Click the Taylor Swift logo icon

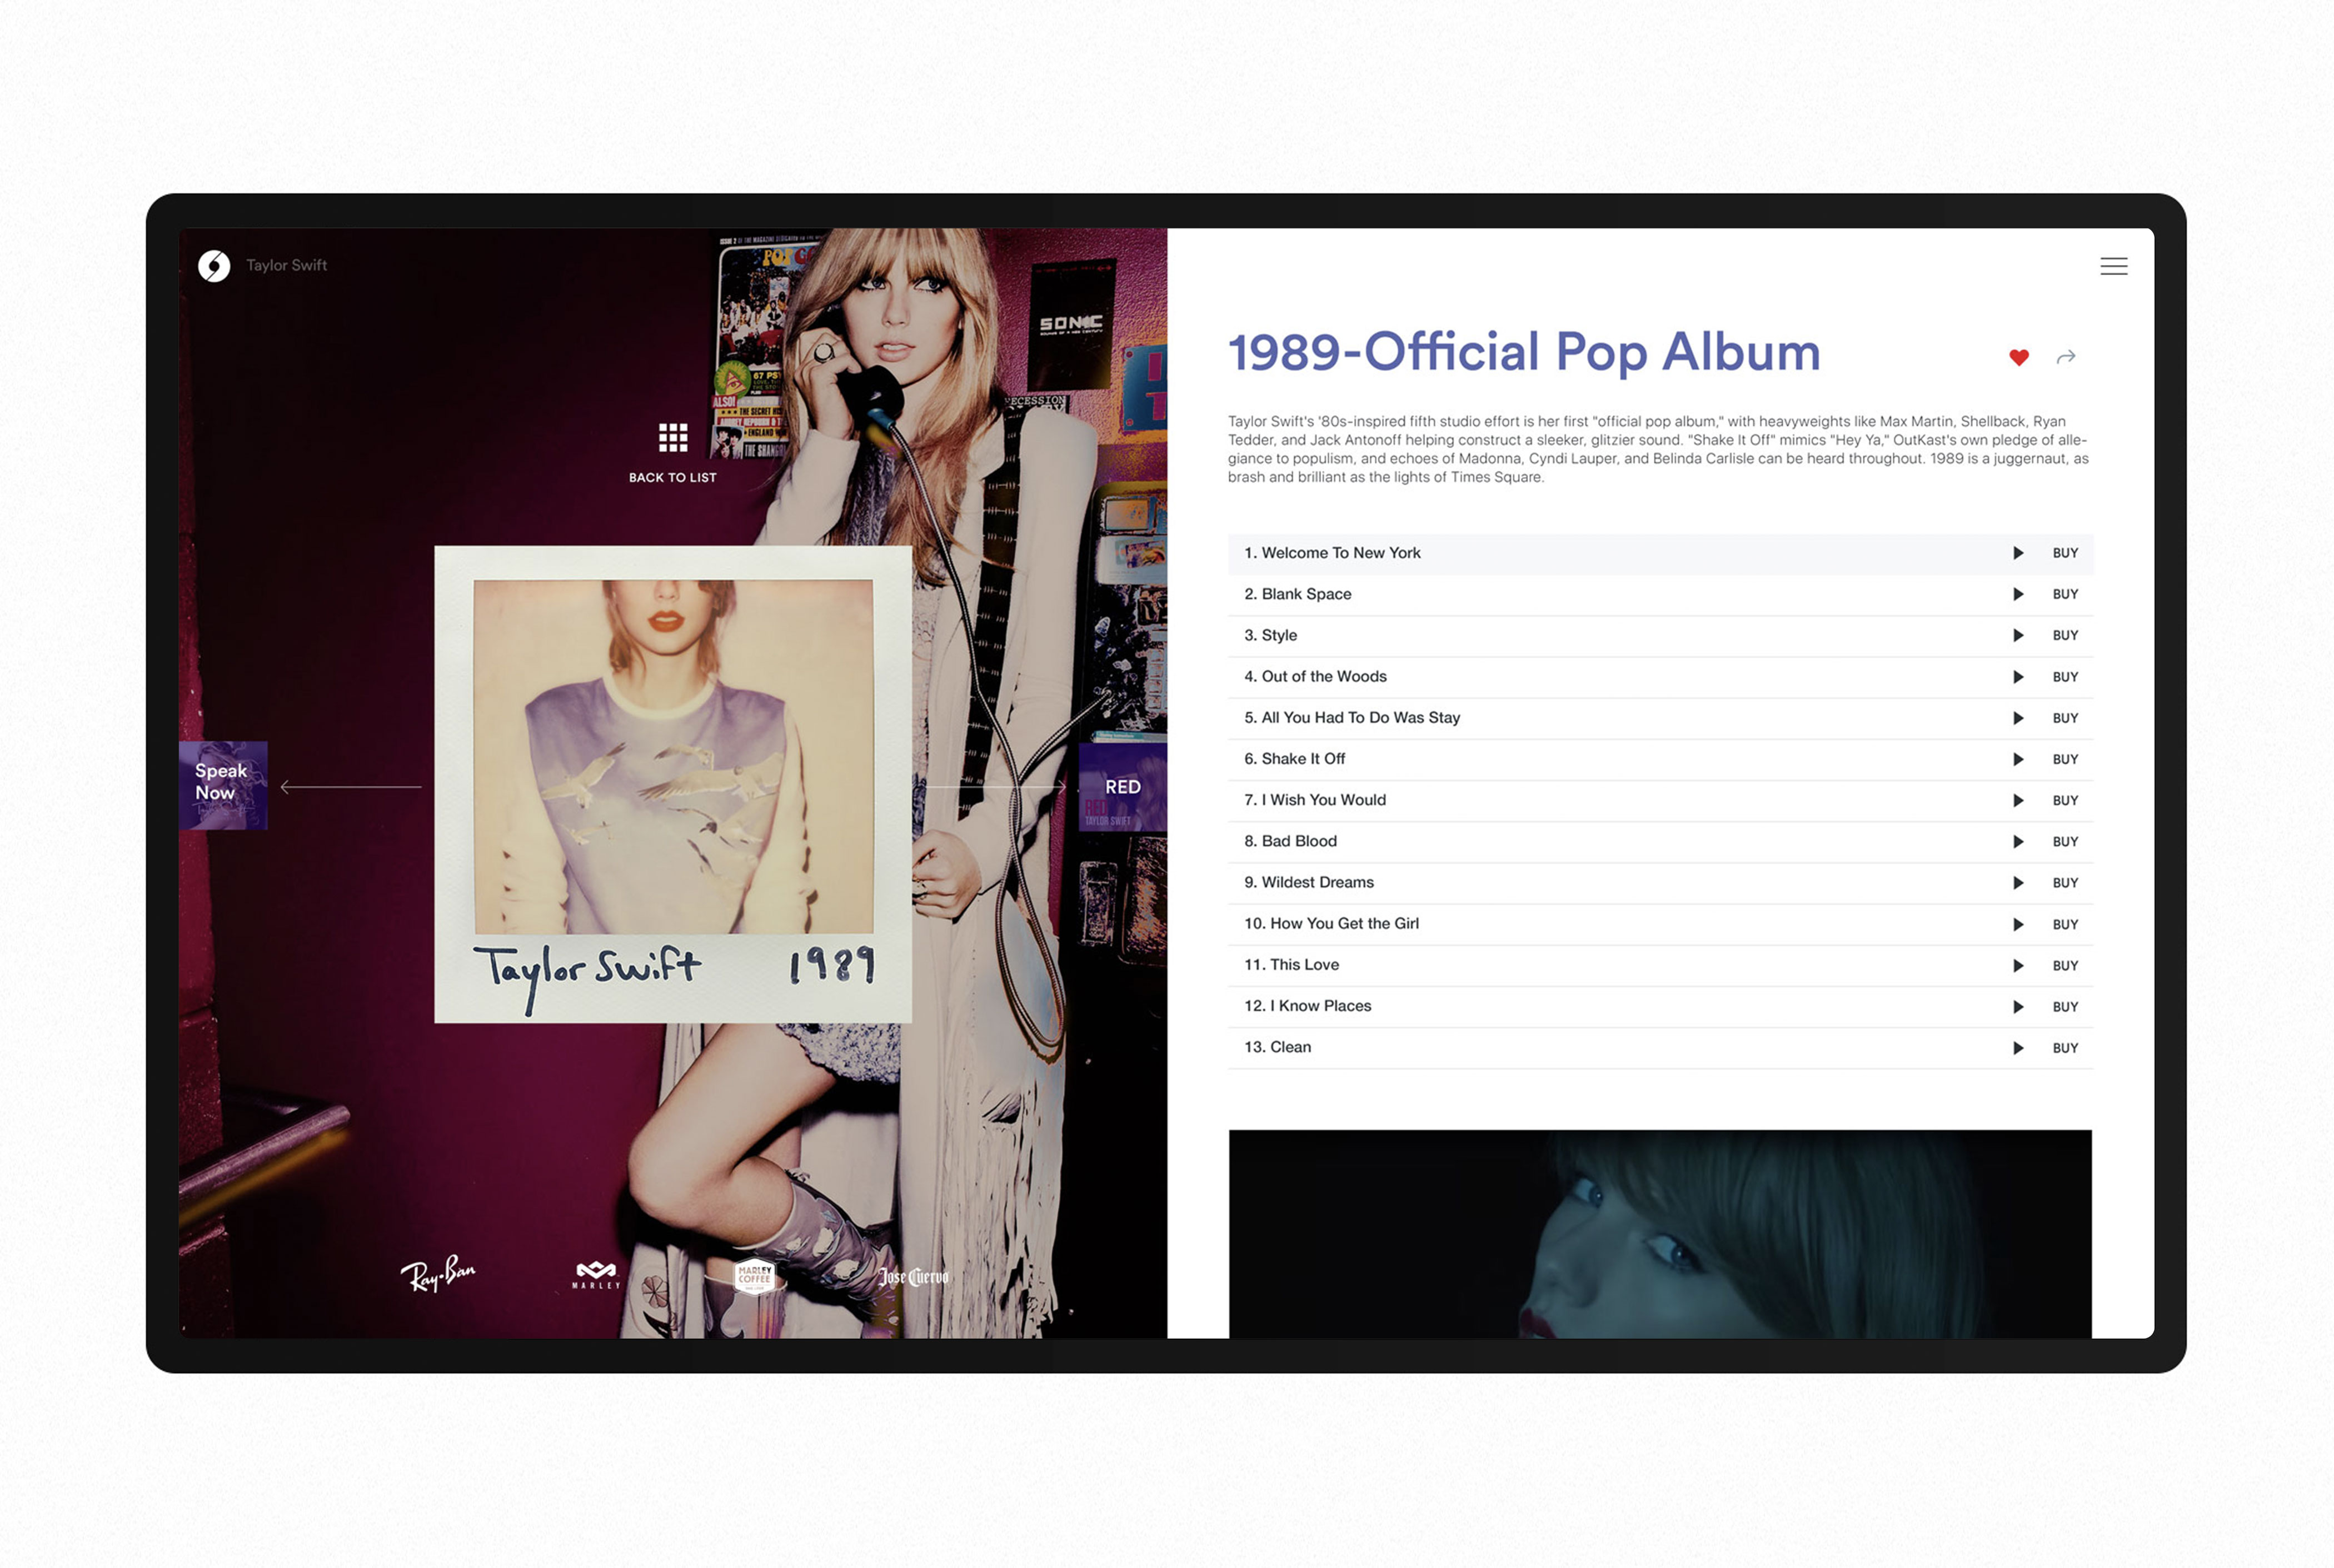(214, 266)
